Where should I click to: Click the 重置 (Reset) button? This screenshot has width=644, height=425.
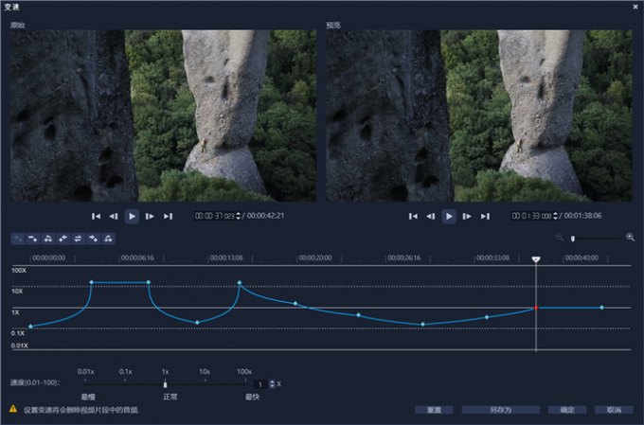(433, 410)
